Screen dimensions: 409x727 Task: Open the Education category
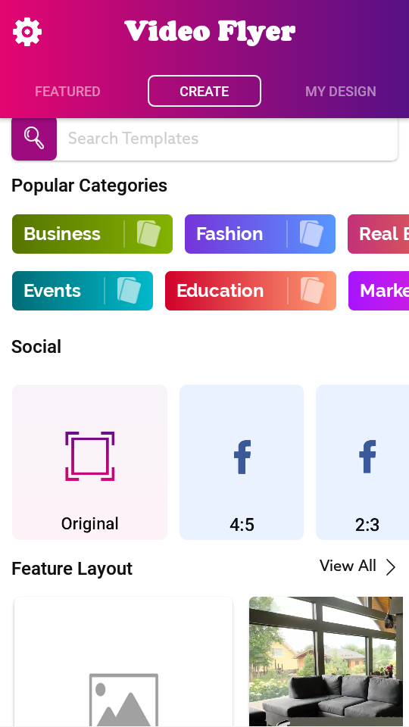click(x=251, y=291)
